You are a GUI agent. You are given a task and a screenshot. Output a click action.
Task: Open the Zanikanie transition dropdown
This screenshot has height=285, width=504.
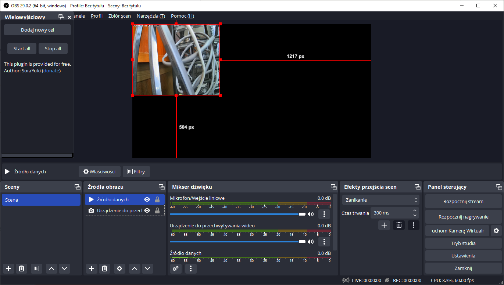[380, 200]
